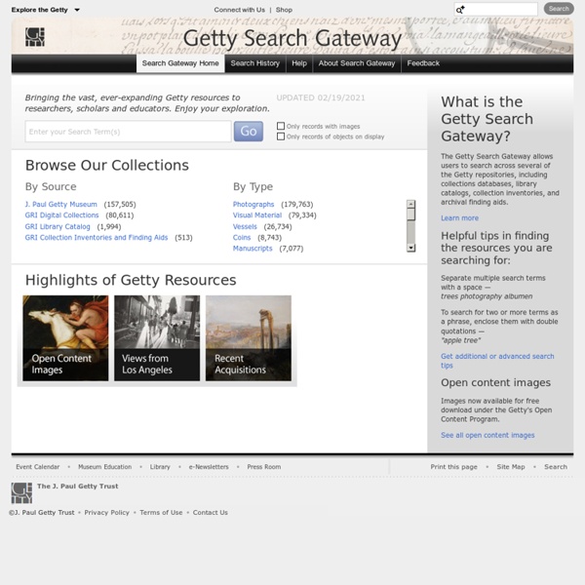
Task: Open Press Room footer link
Action: click(264, 467)
